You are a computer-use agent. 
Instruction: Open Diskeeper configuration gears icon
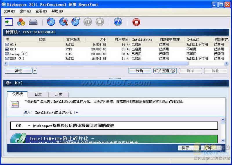pyautogui.click(x=21, y=22)
